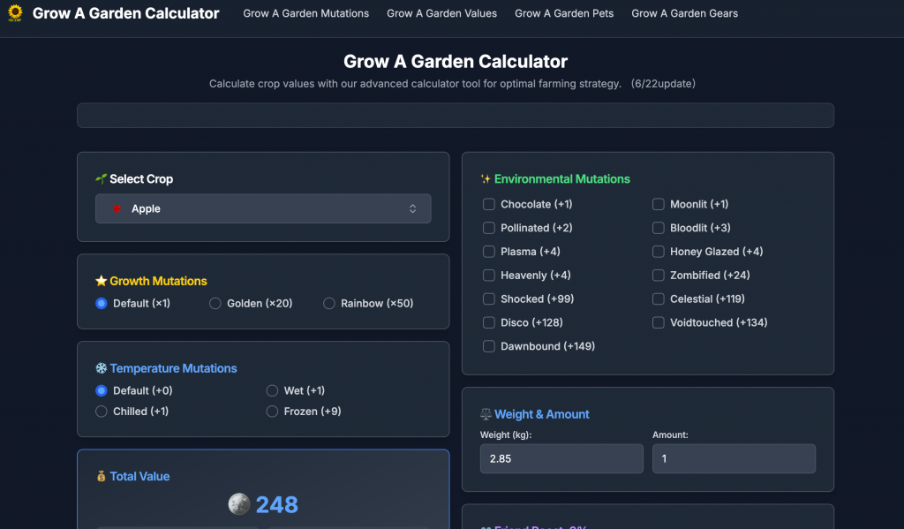
Task: Enable the Chocolate (+1) mutation checkbox
Action: coord(489,204)
